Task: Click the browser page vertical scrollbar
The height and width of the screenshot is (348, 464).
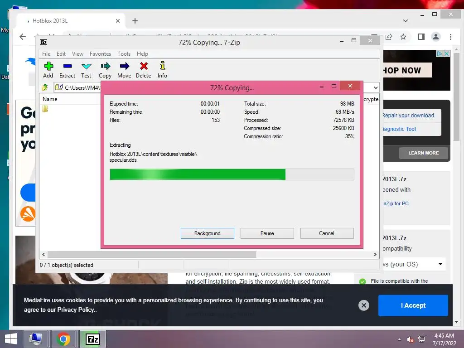Action: [x=456, y=97]
